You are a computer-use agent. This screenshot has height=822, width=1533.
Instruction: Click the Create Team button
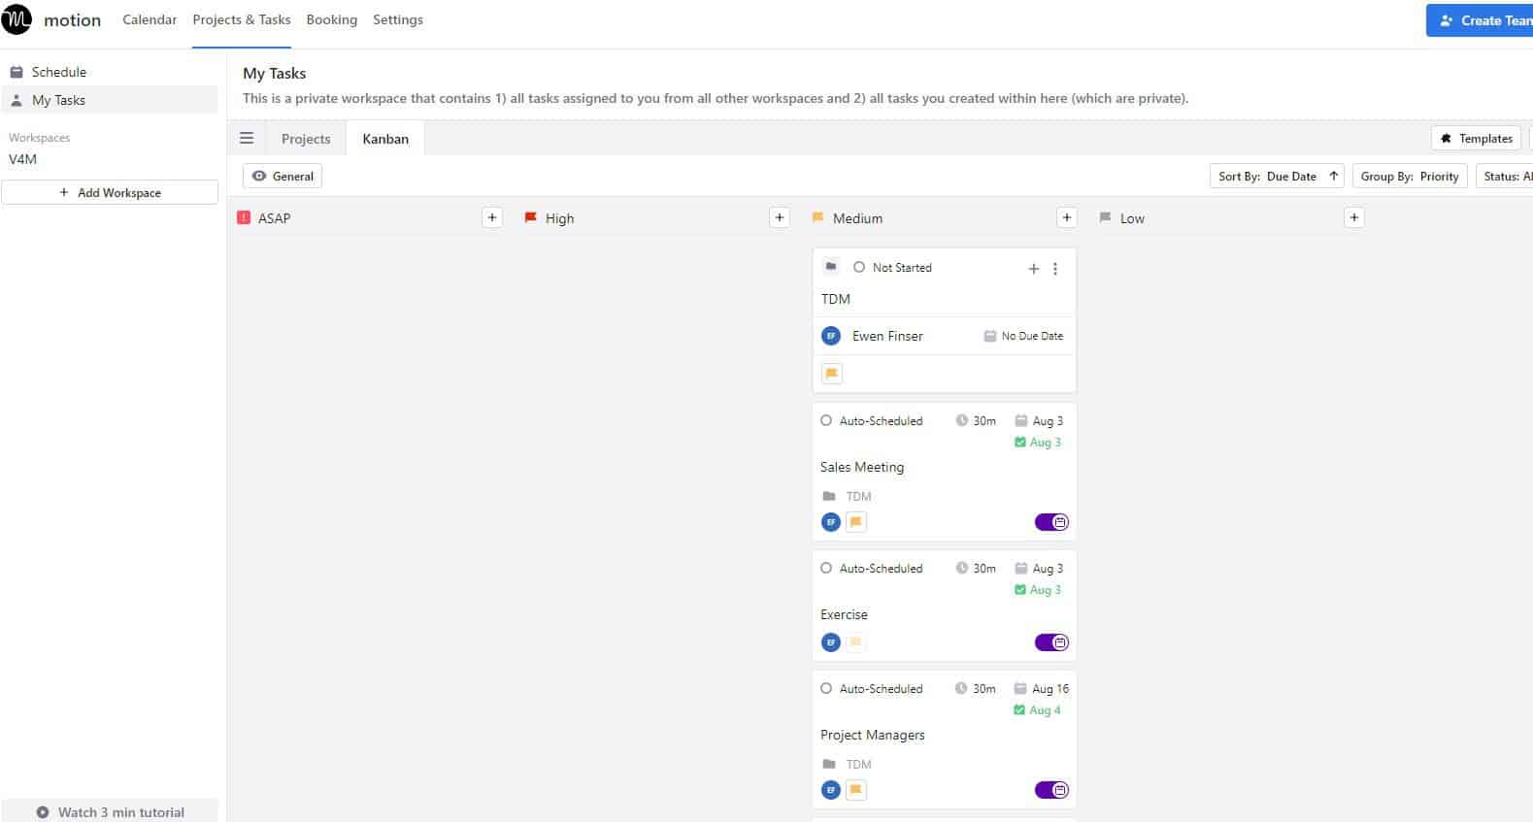coord(1480,20)
